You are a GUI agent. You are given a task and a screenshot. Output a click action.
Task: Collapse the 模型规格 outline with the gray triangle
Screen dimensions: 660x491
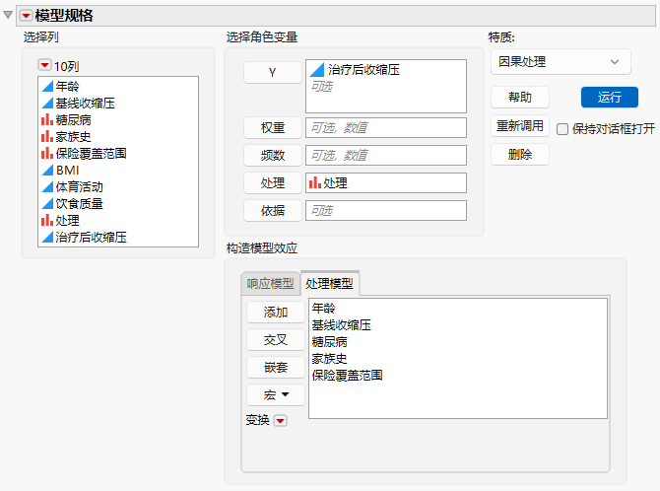8,15
